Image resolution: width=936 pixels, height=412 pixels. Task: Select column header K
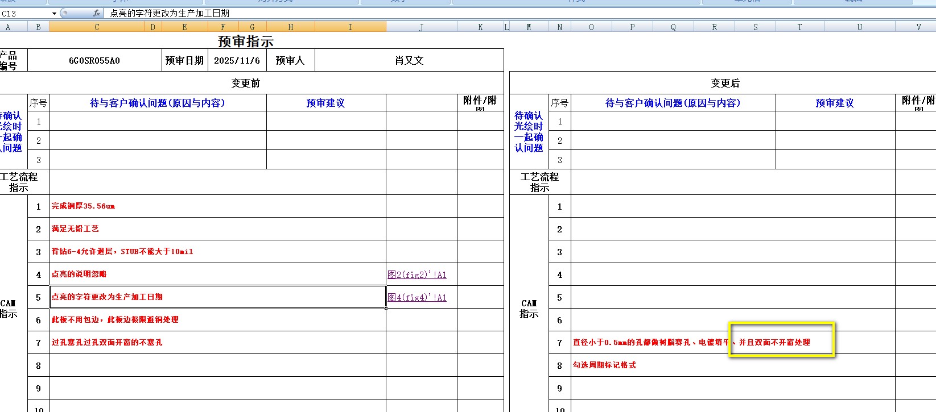[480, 27]
